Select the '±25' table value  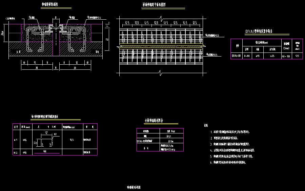click(x=272, y=56)
